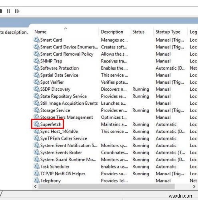Click 'Optimizes t...' description text

(114, 117)
